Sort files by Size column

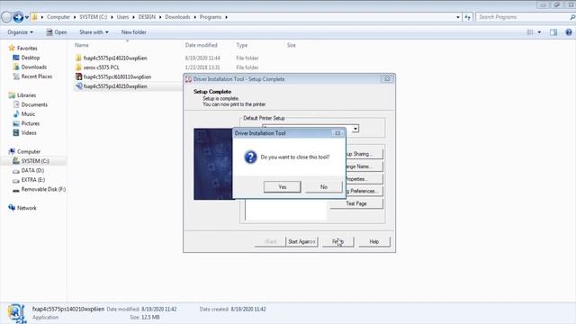(x=292, y=45)
